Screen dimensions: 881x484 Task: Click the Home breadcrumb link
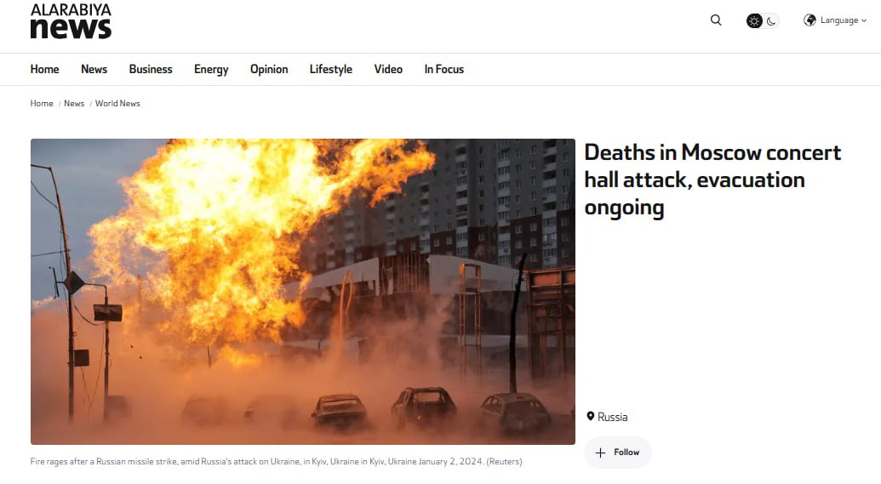(42, 103)
